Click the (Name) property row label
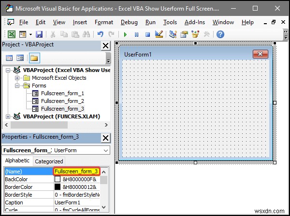290x216 pixels. (x=29, y=172)
